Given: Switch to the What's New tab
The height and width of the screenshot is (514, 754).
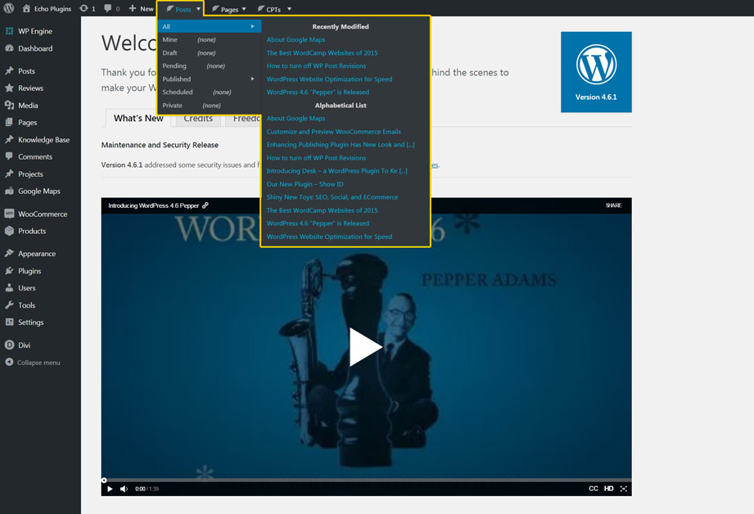Looking at the screenshot, I should click(138, 119).
